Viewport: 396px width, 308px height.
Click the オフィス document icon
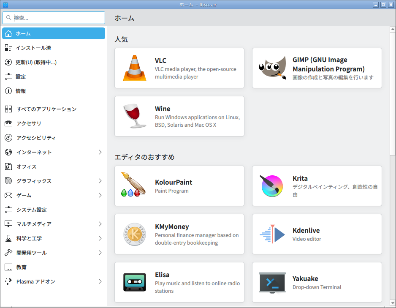coord(8,166)
